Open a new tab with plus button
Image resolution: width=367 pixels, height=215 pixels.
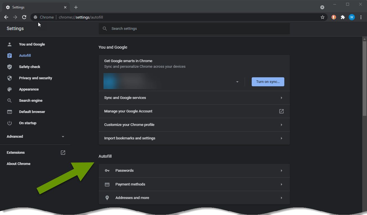point(76,7)
